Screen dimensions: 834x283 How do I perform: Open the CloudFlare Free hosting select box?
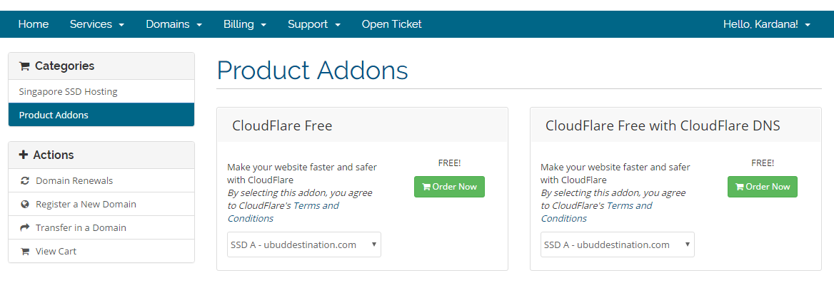[303, 245]
